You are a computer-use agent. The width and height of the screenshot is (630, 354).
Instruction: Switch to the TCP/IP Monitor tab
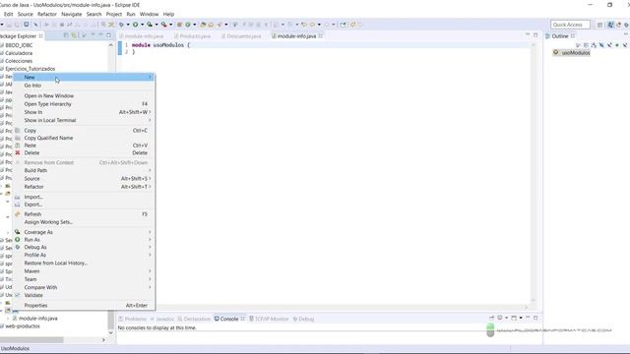pyautogui.click(x=269, y=319)
